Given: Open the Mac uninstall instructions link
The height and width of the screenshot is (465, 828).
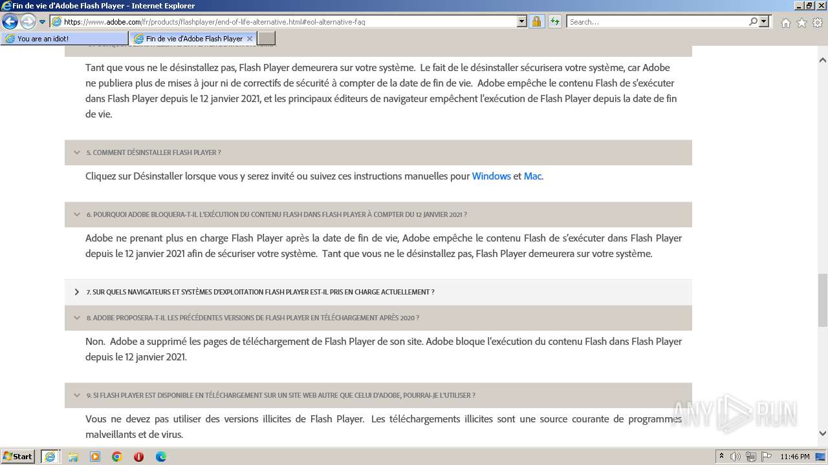Looking at the screenshot, I should click(x=532, y=176).
